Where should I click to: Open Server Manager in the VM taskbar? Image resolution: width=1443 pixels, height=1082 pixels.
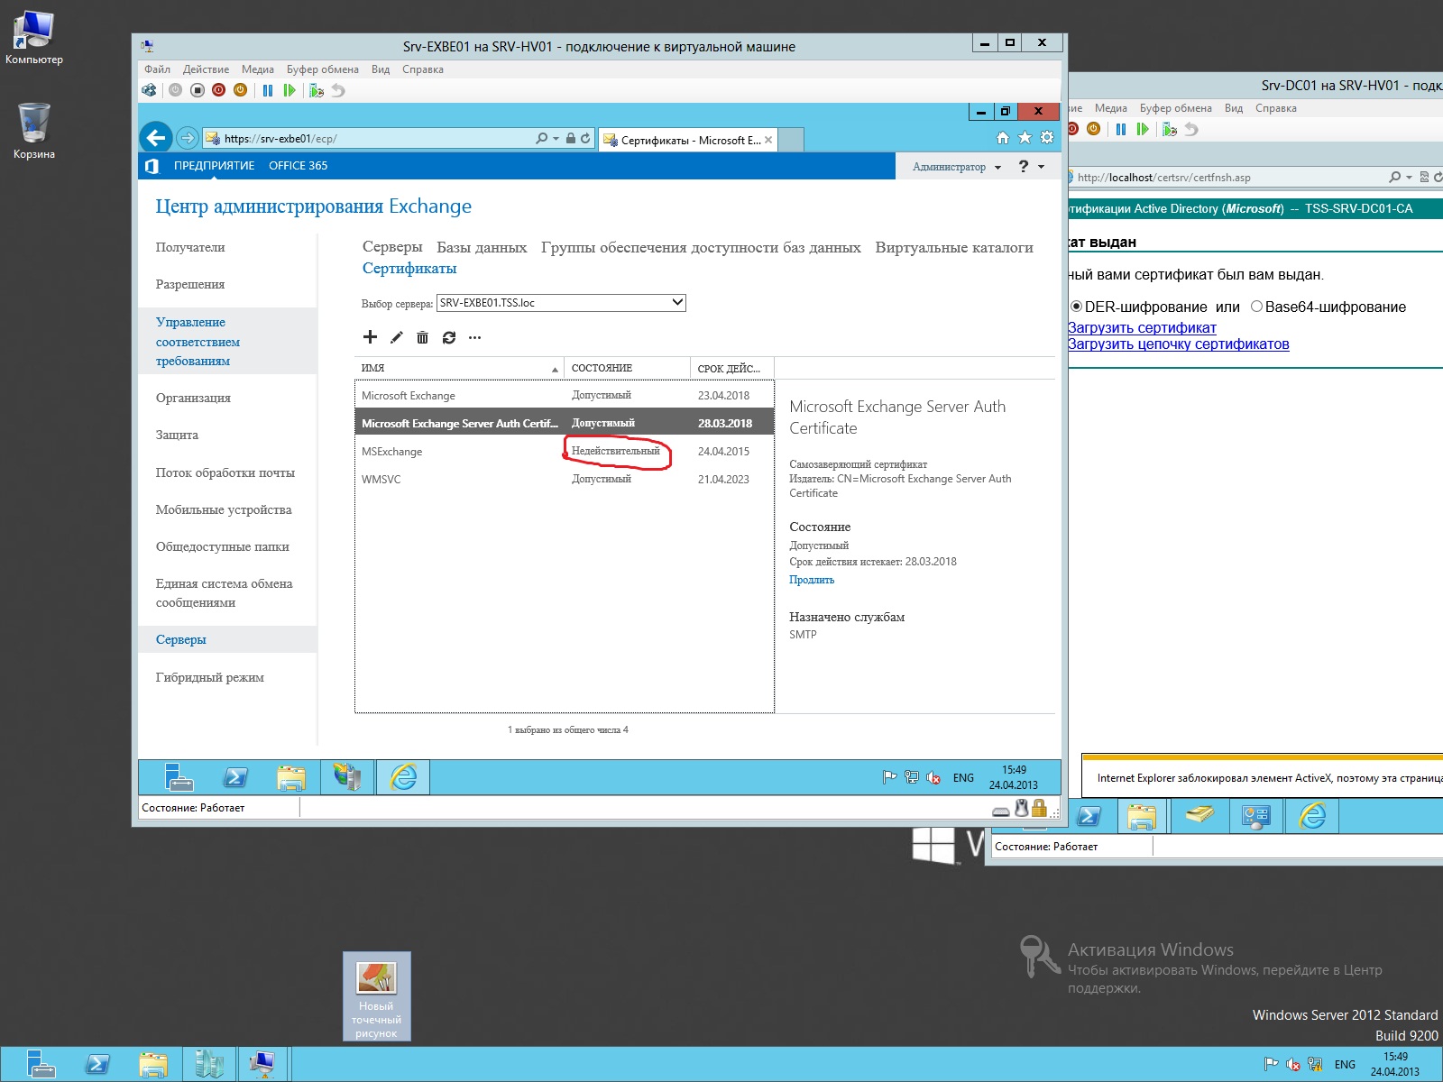click(x=179, y=777)
